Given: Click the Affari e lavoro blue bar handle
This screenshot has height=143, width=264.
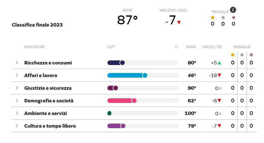Looking at the screenshot, I should tap(145, 76).
